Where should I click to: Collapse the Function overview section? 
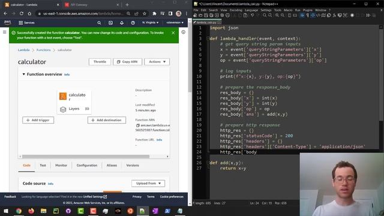coord(24,74)
